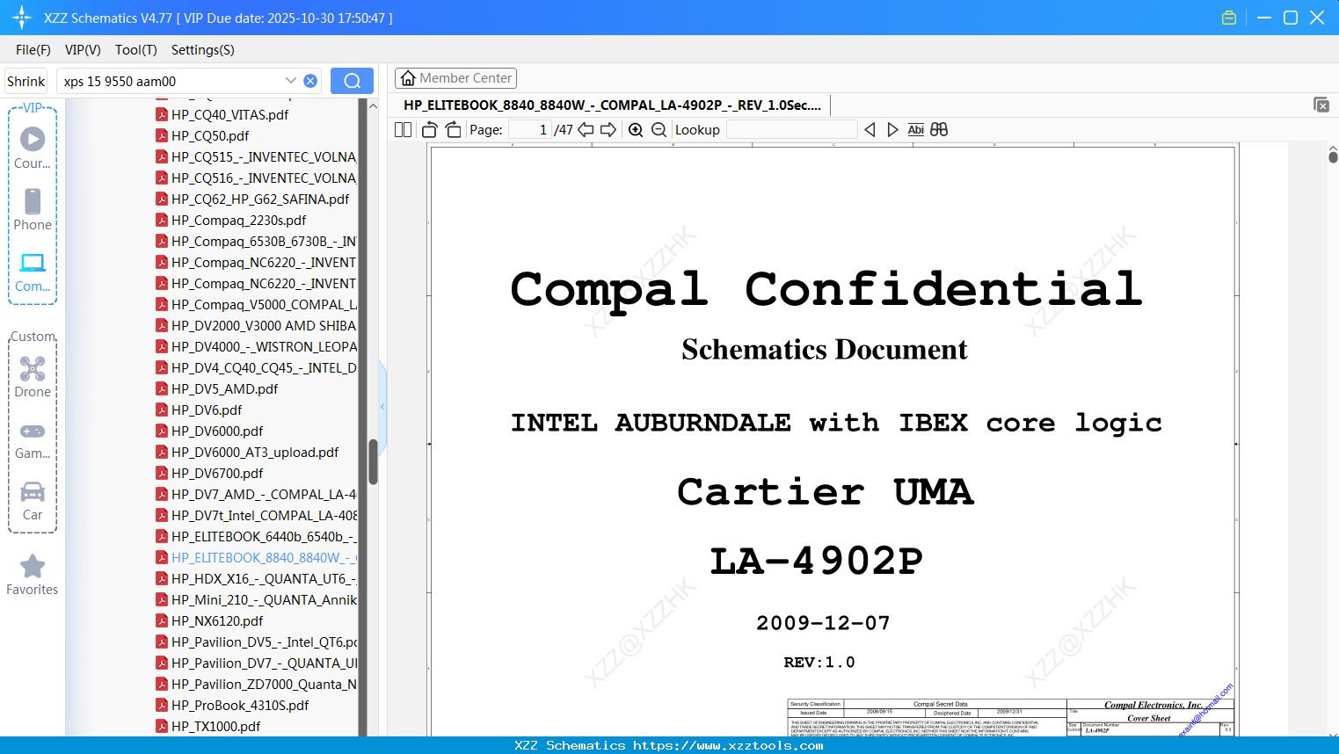Open HP_NX6120.pdf
1339x754 pixels.
[x=217, y=620]
